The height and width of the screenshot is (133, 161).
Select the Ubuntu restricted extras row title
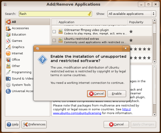coord(82,39)
